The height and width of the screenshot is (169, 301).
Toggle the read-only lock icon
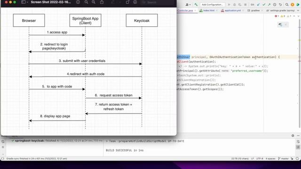coord(292,159)
